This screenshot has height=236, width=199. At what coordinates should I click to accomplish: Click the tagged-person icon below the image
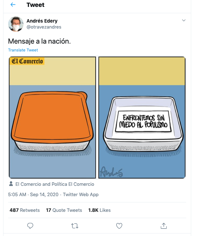pos(11,184)
